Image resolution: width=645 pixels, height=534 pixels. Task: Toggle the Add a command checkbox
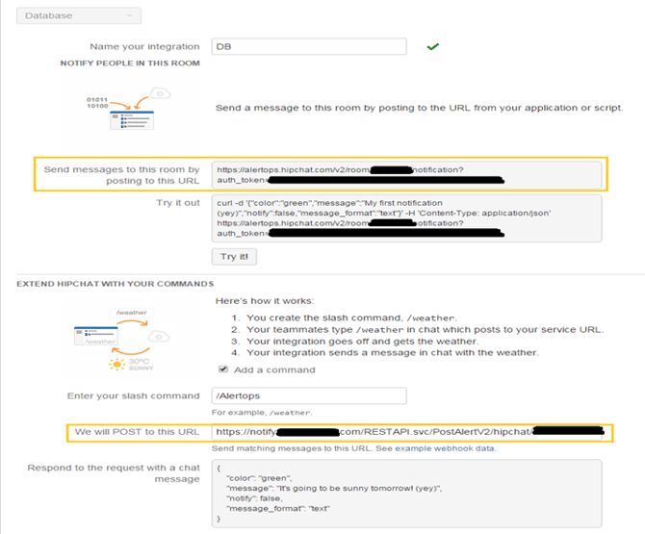(x=222, y=369)
